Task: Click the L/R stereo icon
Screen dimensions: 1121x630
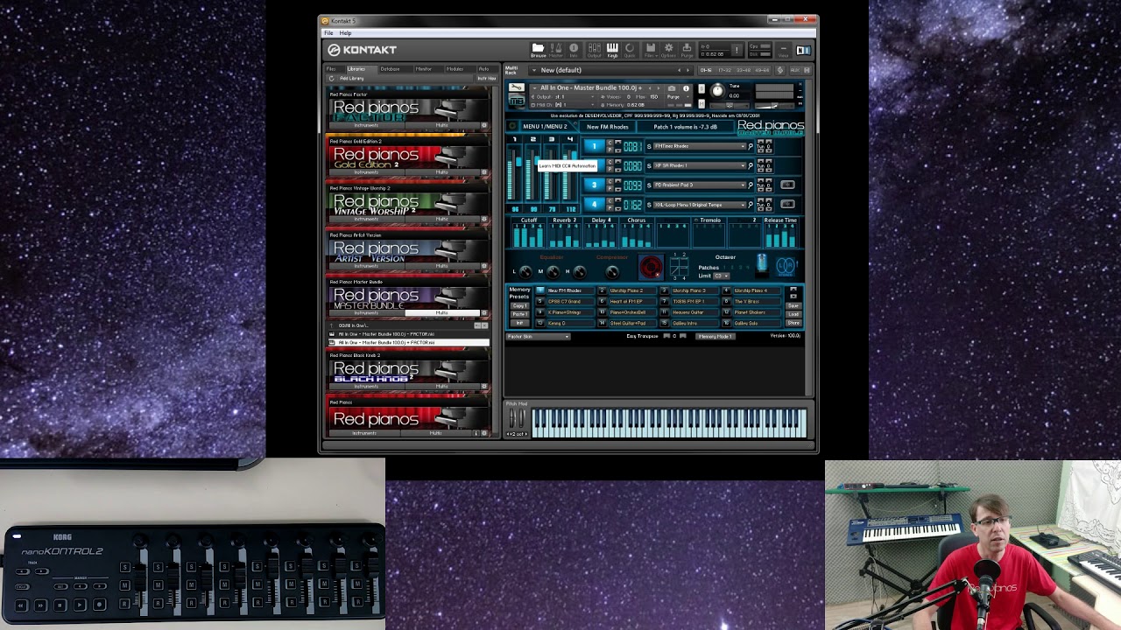Action: tap(786, 266)
